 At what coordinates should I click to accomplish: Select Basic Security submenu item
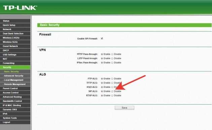pos(15,71)
